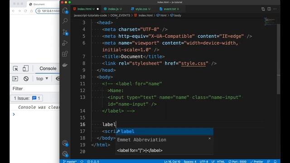Image resolution: width=290 pixels, height=163 pixels.
Task: Click the console prompt input line
Action: 37,114
